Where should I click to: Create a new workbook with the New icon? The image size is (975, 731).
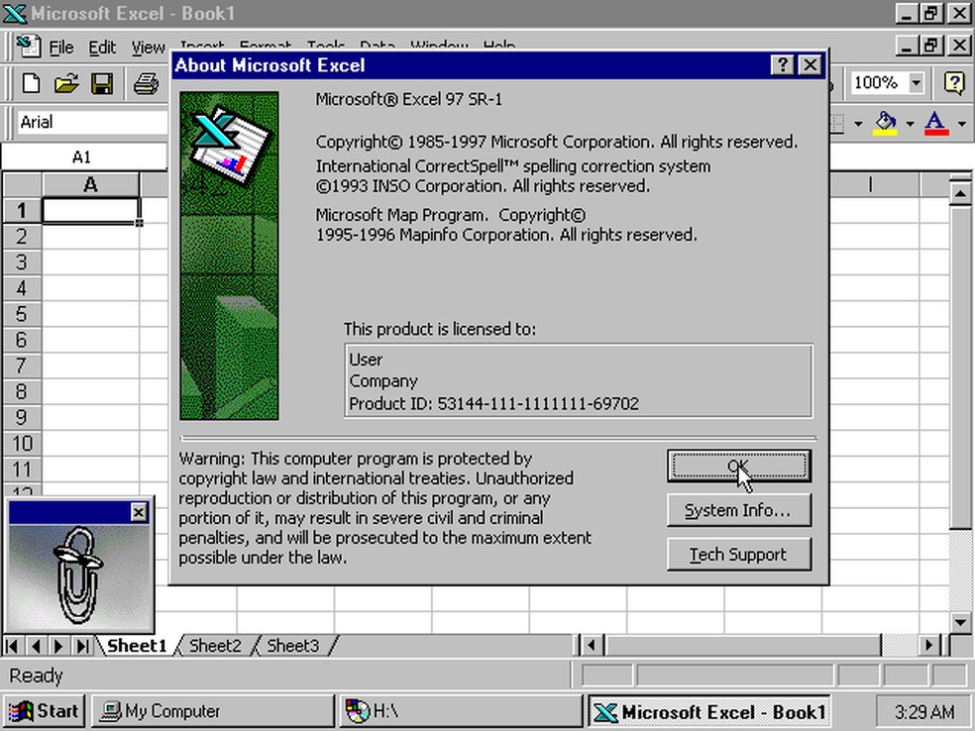[30, 83]
